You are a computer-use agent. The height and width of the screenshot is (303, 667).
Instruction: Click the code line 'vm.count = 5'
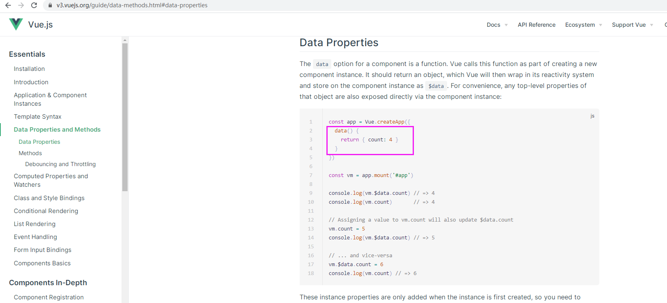(347, 229)
